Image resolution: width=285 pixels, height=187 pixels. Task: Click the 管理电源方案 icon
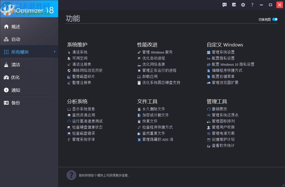click(209, 133)
